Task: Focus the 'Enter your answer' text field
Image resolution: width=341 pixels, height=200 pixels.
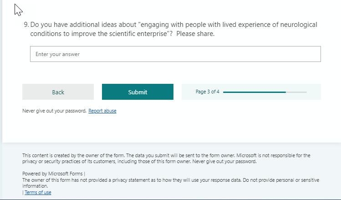Action: click(x=175, y=54)
